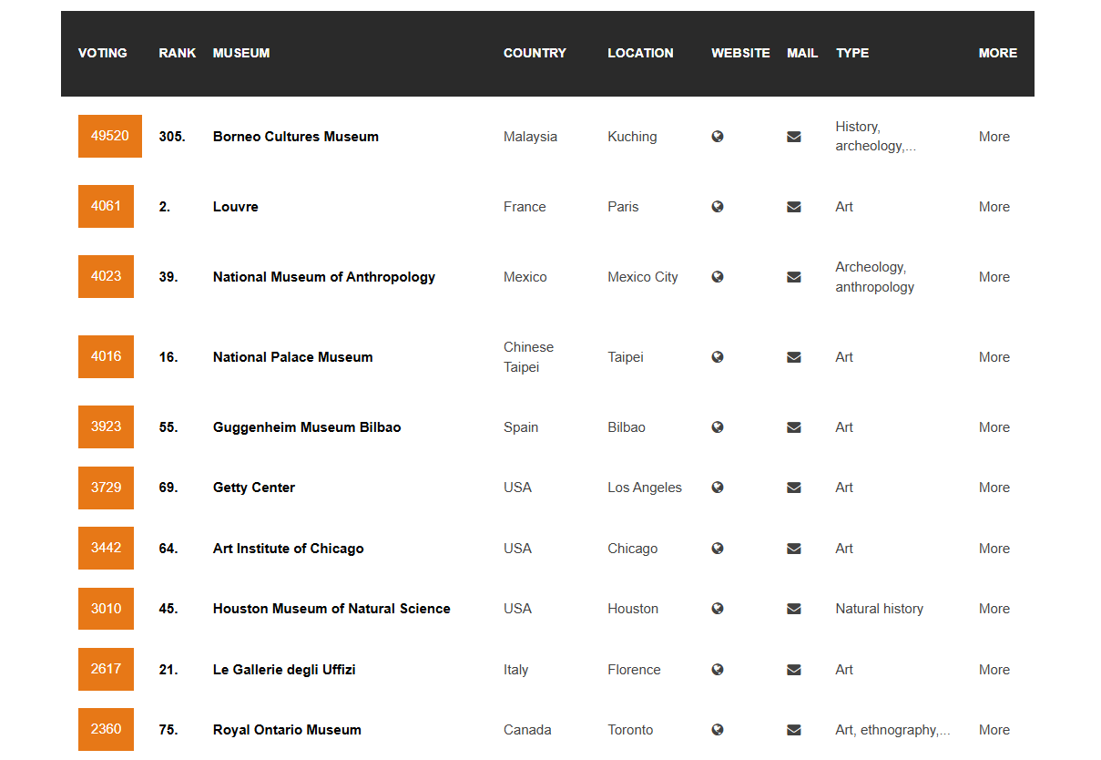Click the mail envelope for National Palace Museum
Screen dimensions: 1101x760
pyautogui.click(x=794, y=357)
